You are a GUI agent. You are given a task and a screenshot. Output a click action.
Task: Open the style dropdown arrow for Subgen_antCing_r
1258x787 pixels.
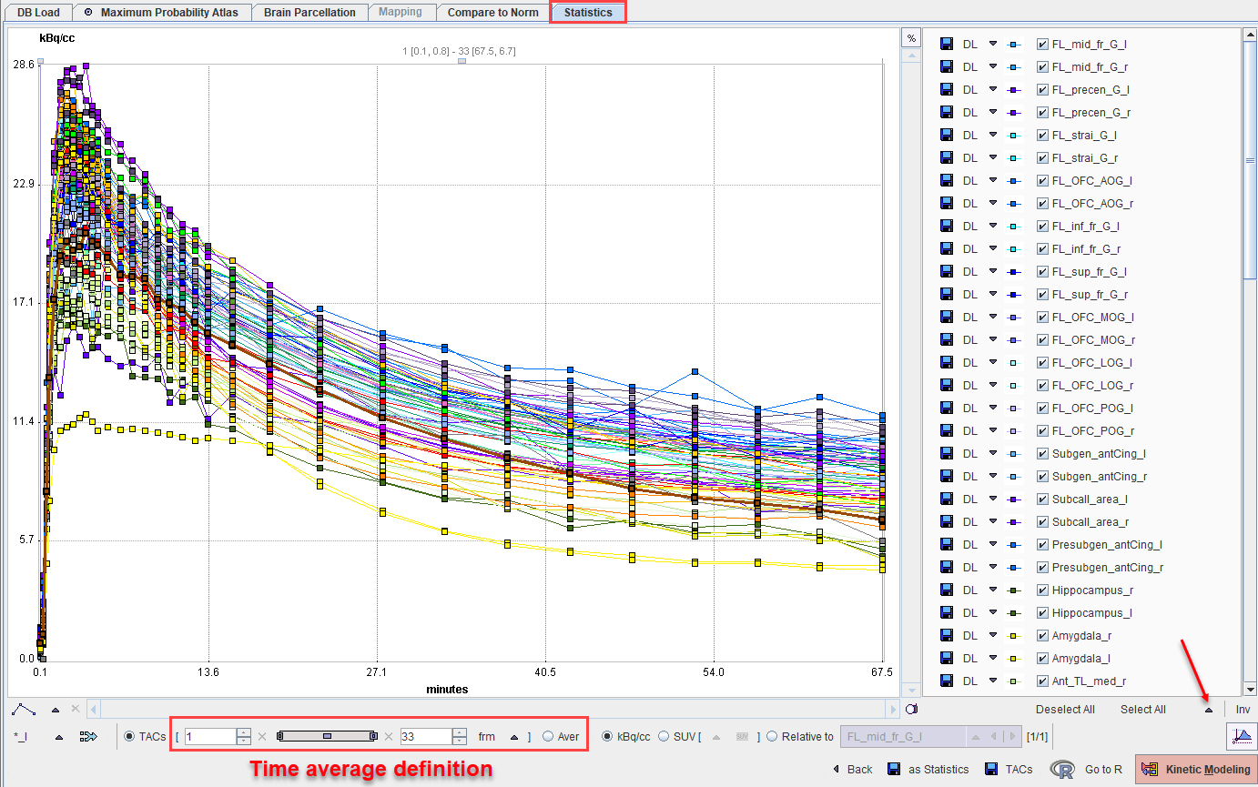pos(993,476)
